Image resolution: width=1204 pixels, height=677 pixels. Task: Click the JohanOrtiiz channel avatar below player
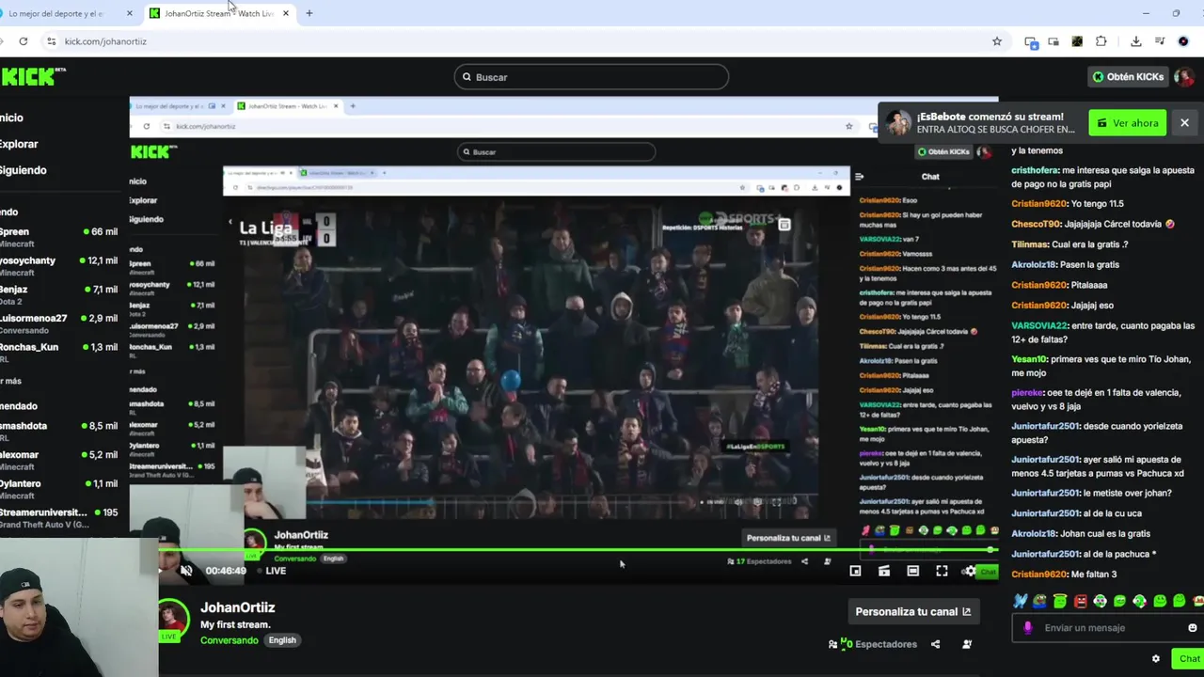[x=171, y=618]
